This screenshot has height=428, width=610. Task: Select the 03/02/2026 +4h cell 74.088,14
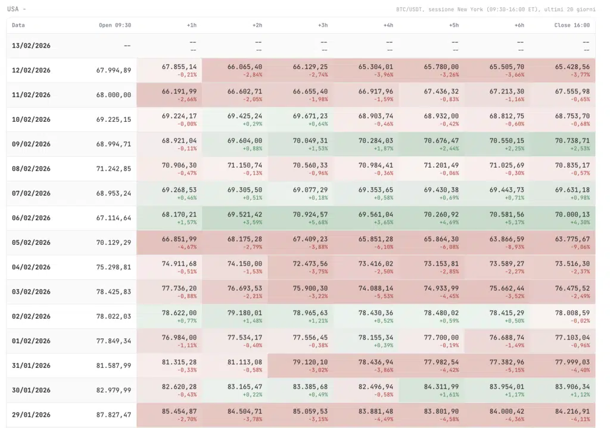(x=366, y=292)
